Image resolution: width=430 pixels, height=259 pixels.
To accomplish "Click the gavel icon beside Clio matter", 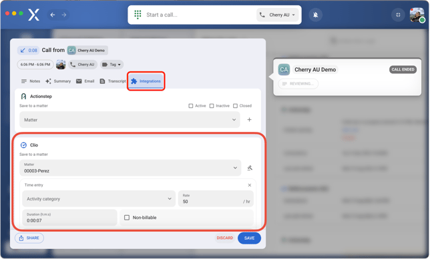I will (x=250, y=168).
